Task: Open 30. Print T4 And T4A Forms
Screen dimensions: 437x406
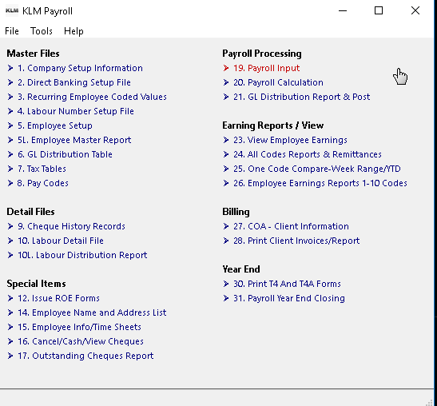Action: (287, 284)
